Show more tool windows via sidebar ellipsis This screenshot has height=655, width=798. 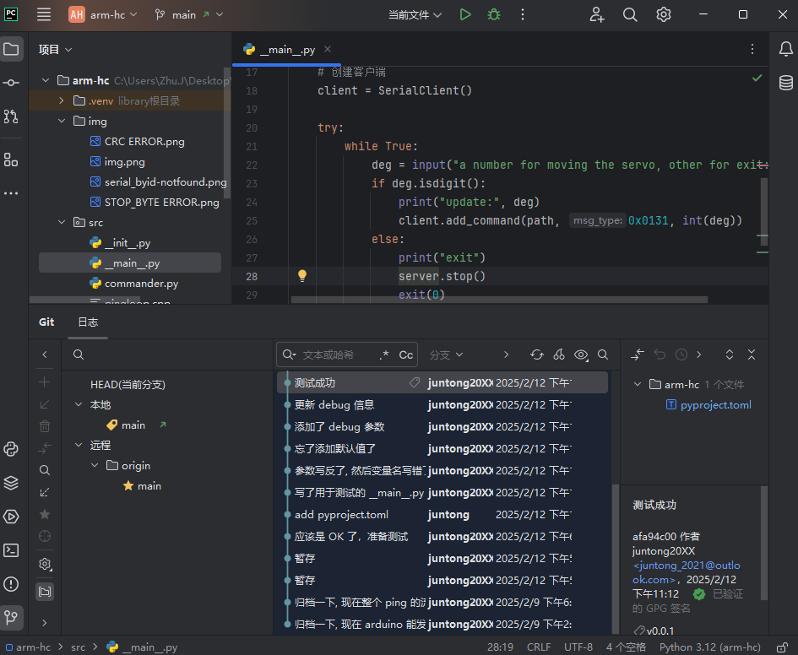coord(11,193)
